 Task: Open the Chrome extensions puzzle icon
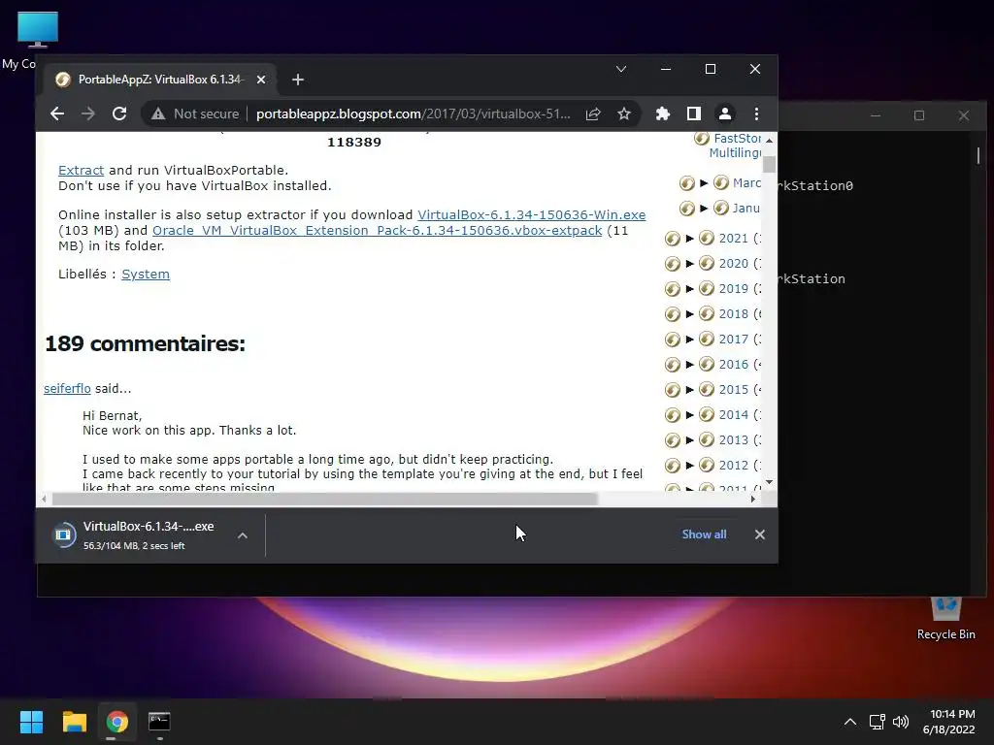pos(662,114)
